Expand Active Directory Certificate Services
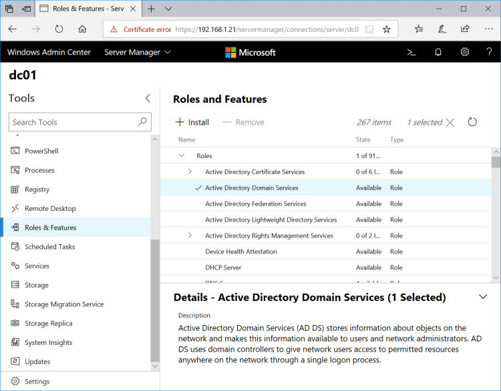This screenshot has height=391, width=501. 190,172
